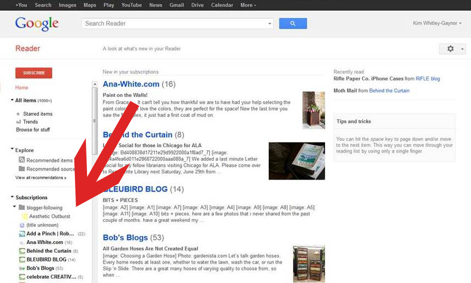Click the blue search magnifier button
Screen dimensions: 471x283
[293, 24]
